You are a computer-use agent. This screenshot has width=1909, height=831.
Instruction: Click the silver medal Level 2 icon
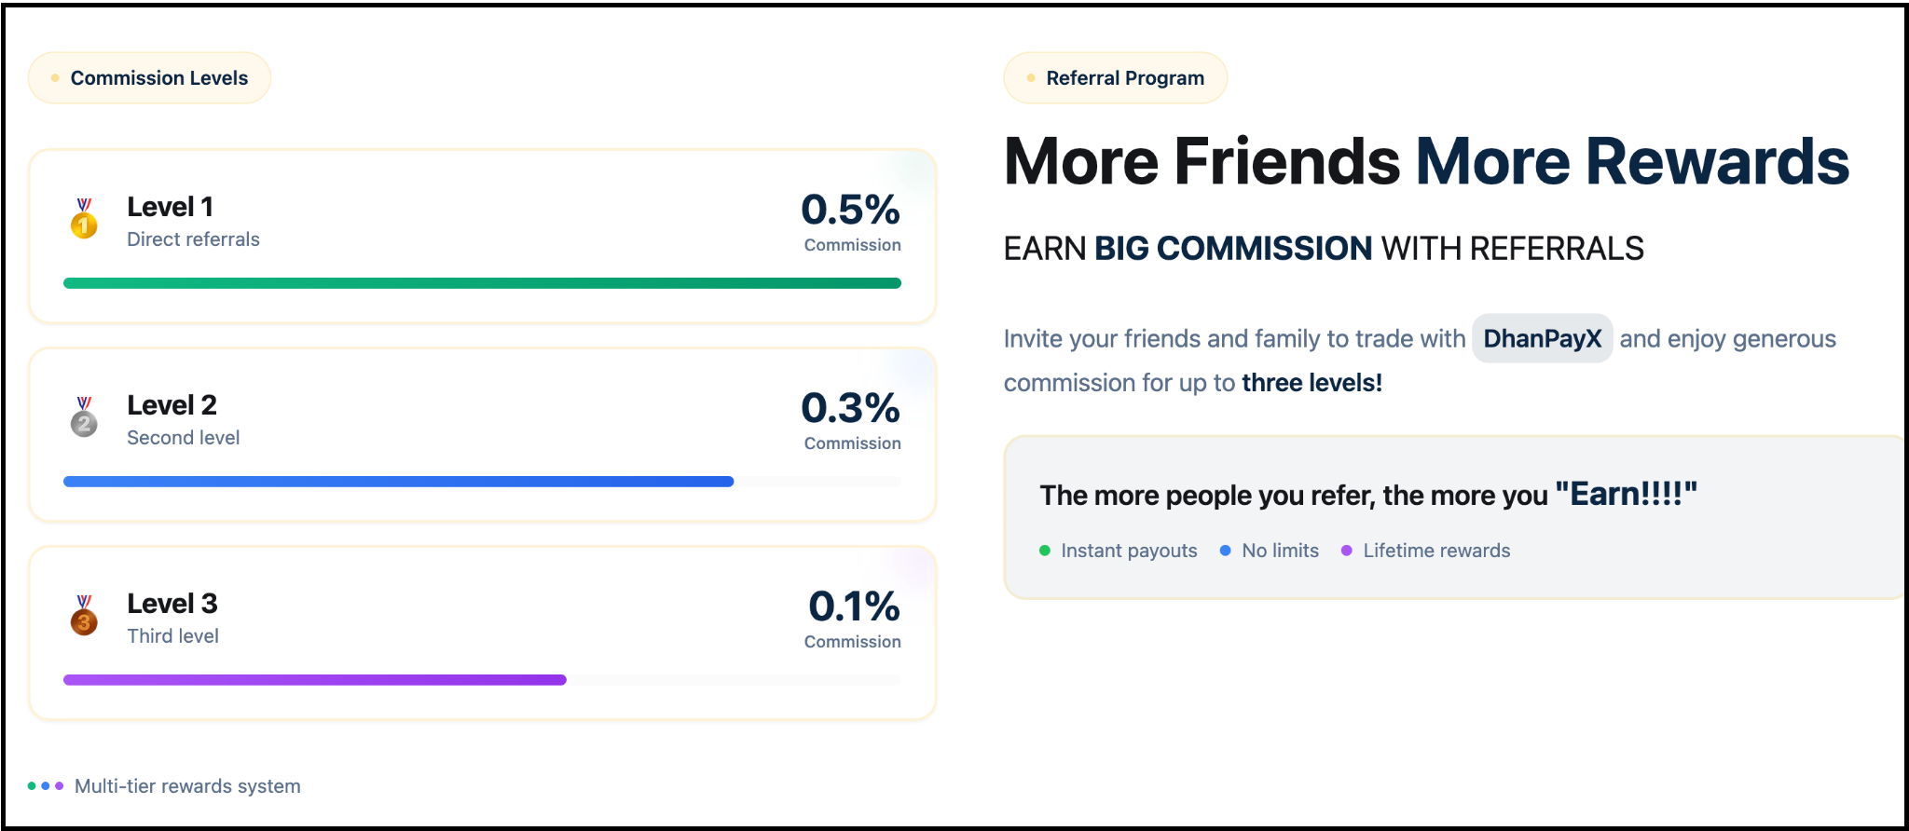[x=84, y=418]
